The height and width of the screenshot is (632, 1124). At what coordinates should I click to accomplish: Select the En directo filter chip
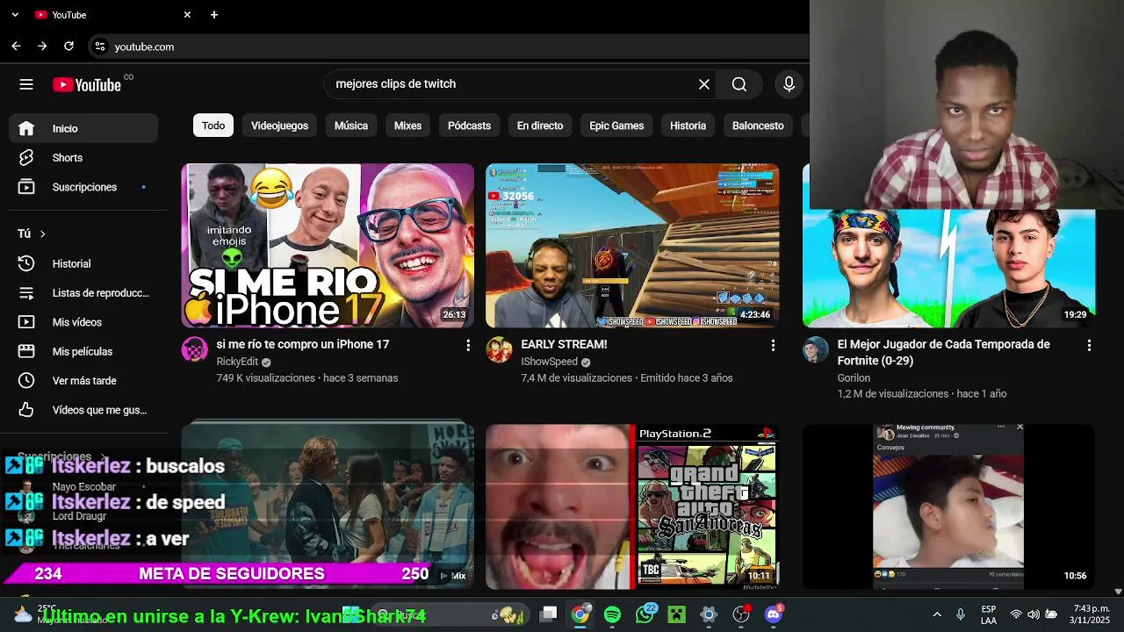(540, 126)
